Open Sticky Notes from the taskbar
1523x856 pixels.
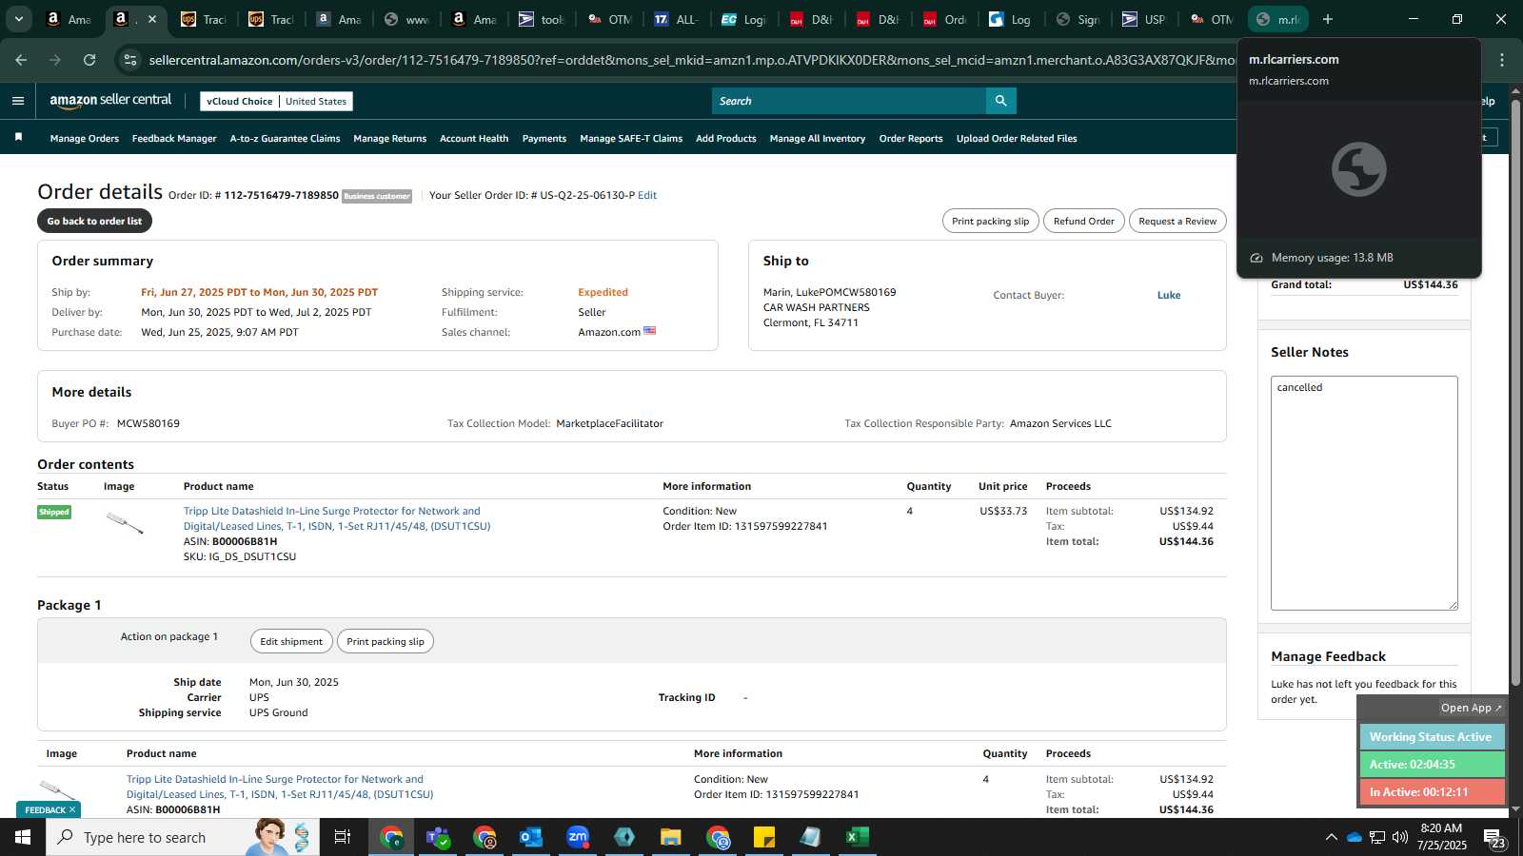point(764,837)
